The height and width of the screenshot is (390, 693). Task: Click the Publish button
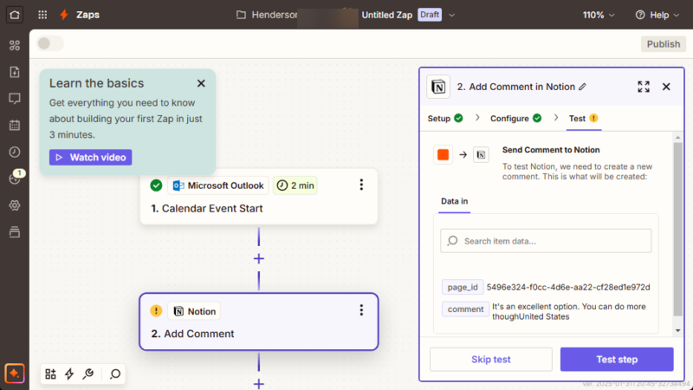click(x=664, y=44)
